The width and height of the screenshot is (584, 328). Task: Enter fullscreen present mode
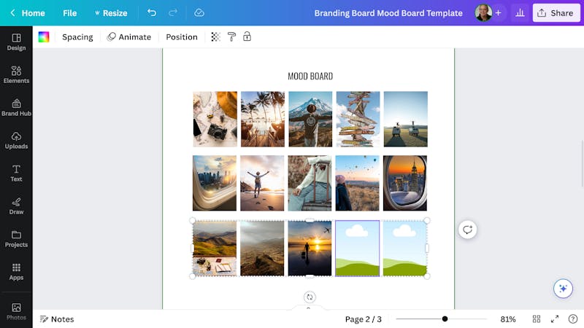pyautogui.click(x=555, y=319)
